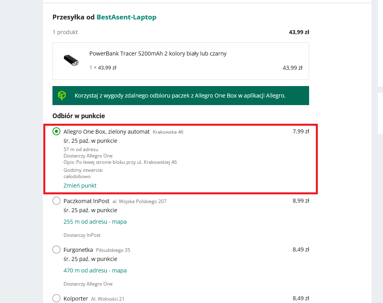
Task: Select the Furgonetka pickup radio button
Action: [56, 250]
